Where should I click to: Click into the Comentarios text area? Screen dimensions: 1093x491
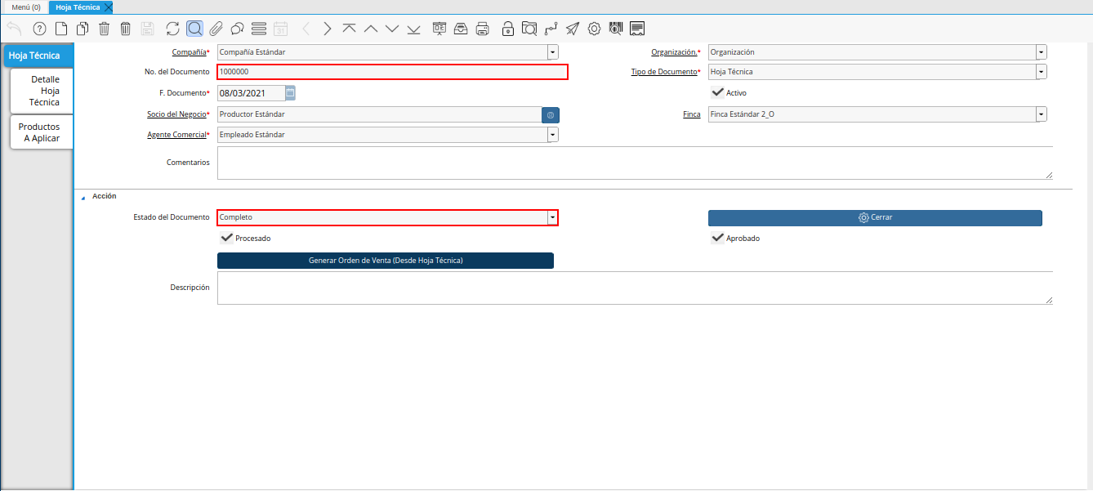coord(635,163)
